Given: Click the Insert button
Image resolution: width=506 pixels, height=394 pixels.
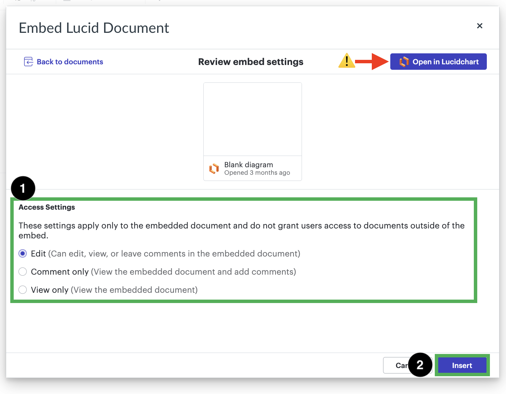Looking at the screenshot, I should [x=462, y=365].
